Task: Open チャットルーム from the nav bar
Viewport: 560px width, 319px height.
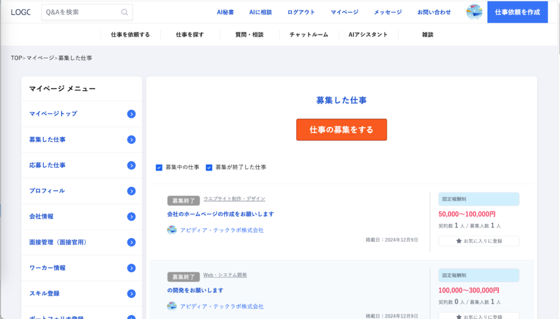Action: 309,34
